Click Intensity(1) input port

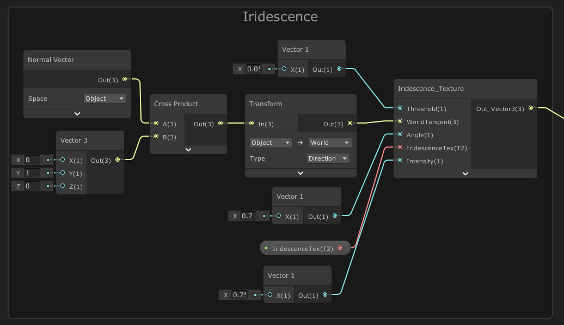400,161
